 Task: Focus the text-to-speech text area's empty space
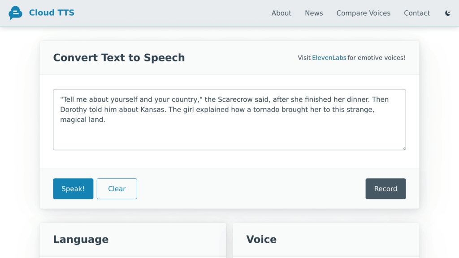click(229, 136)
